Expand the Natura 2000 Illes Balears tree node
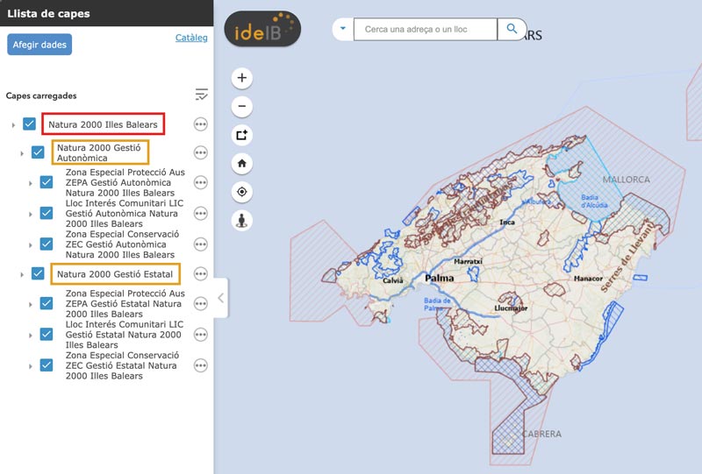702x474 pixels. point(13,125)
